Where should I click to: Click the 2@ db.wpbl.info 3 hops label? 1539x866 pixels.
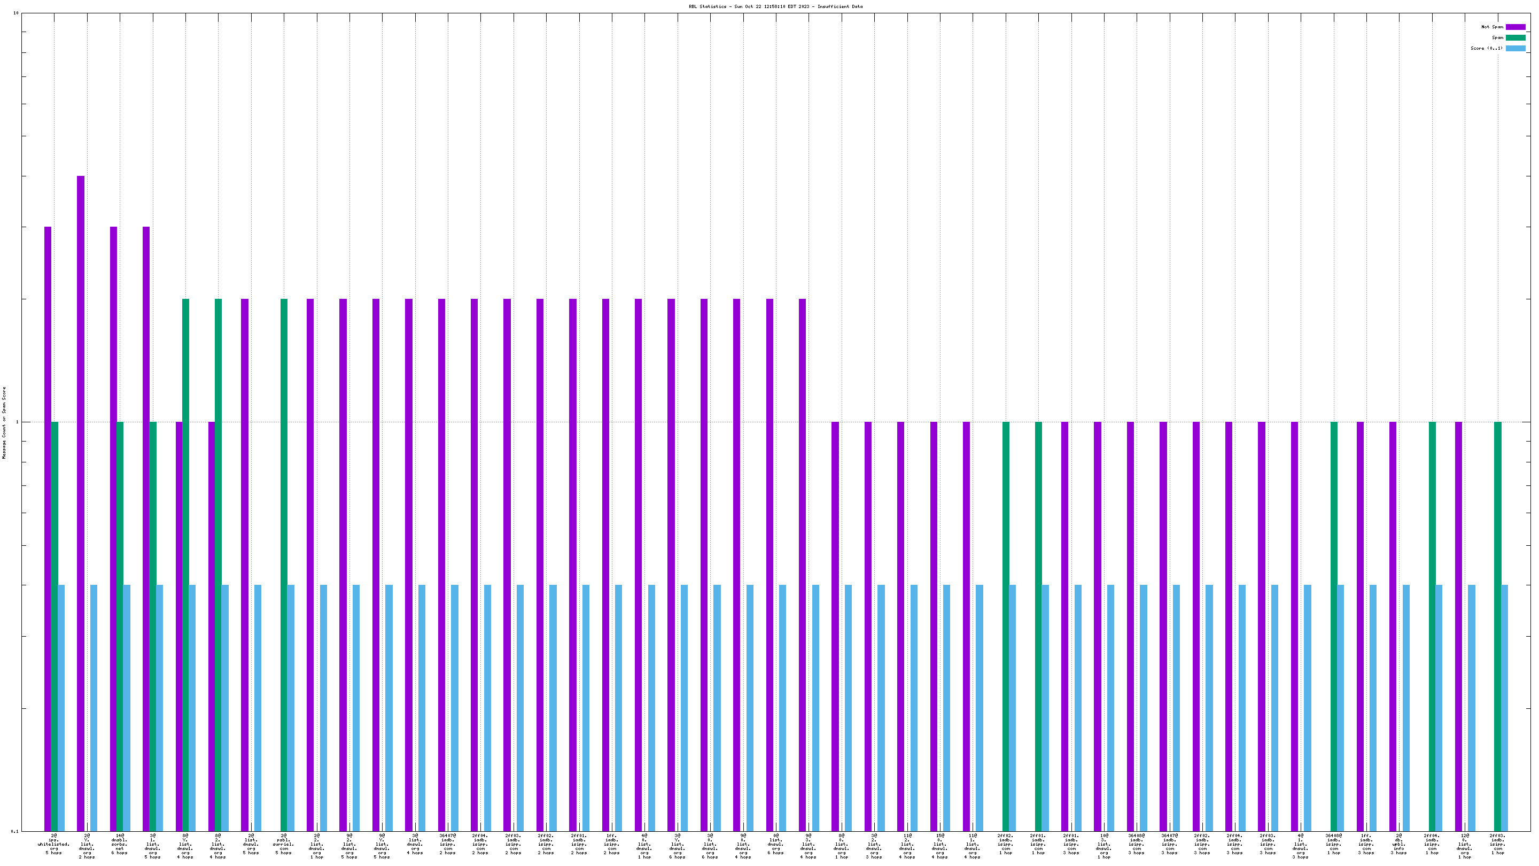coord(1398,844)
